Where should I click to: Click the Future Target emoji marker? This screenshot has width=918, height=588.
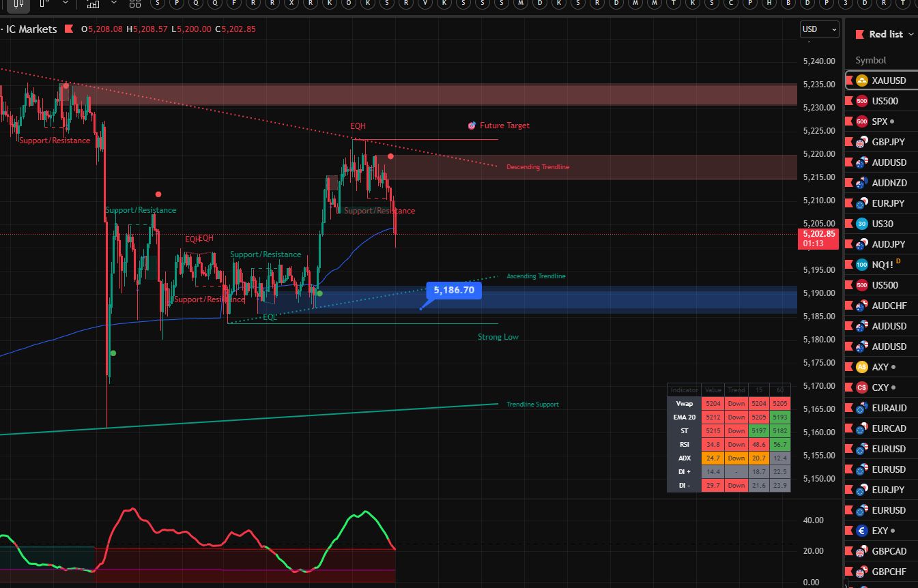[x=472, y=126]
